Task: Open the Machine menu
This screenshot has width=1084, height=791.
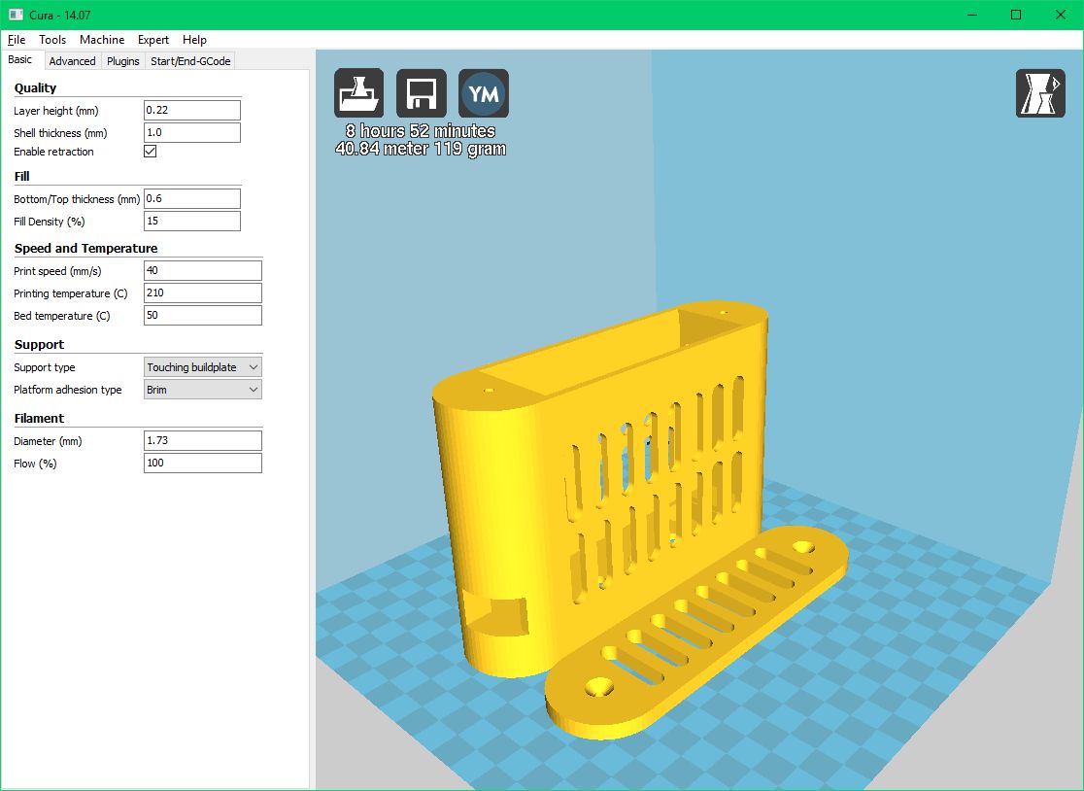Action: (102, 40)
